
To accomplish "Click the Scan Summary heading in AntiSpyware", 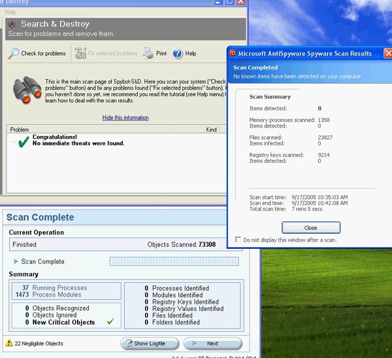I will click(x=270, y=97).
